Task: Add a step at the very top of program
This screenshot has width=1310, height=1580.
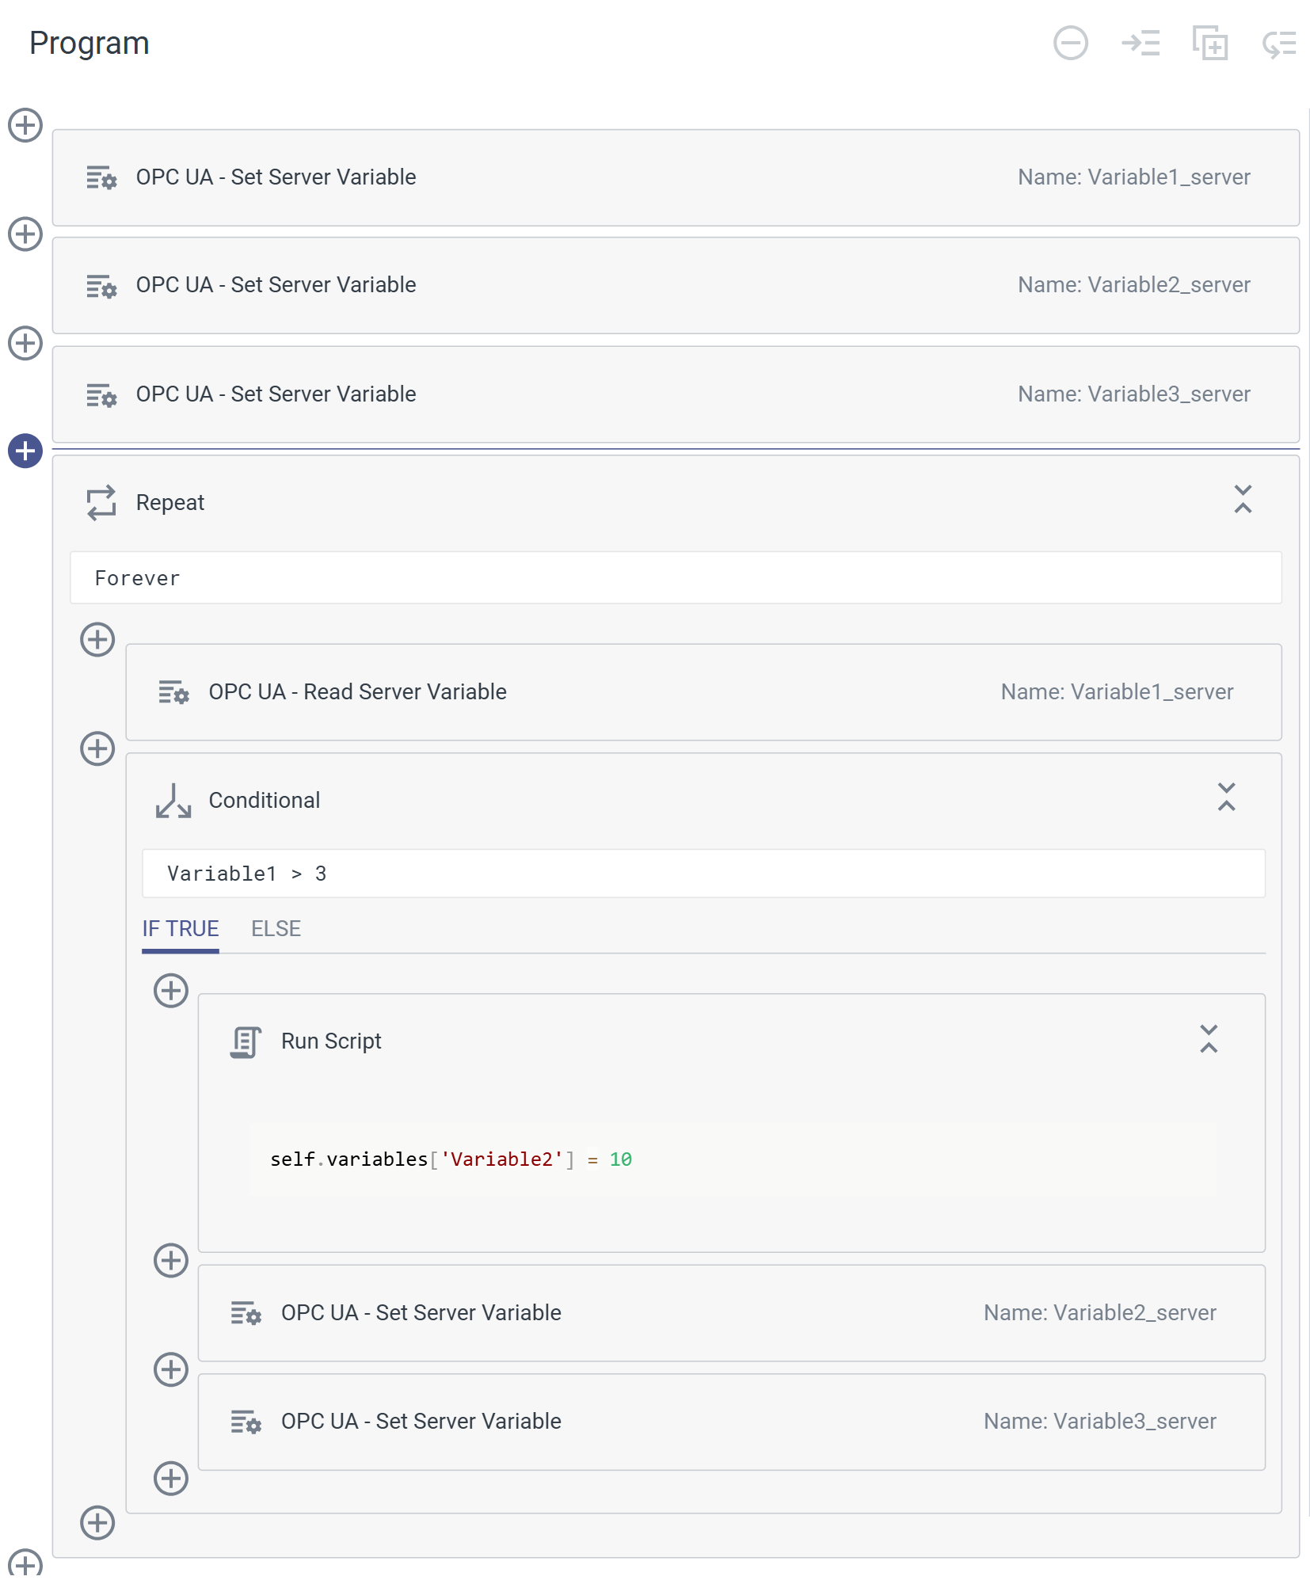Action: pos(25,125)
